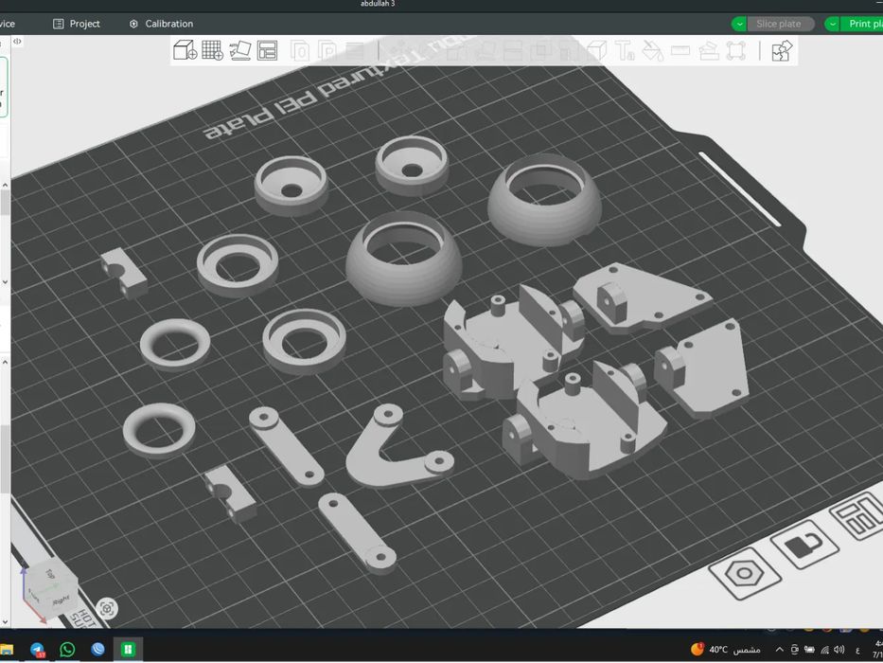The height and width of the screenshot is (663, 883).
Task: Click the Add model cube icon
Action: (185, 50)
